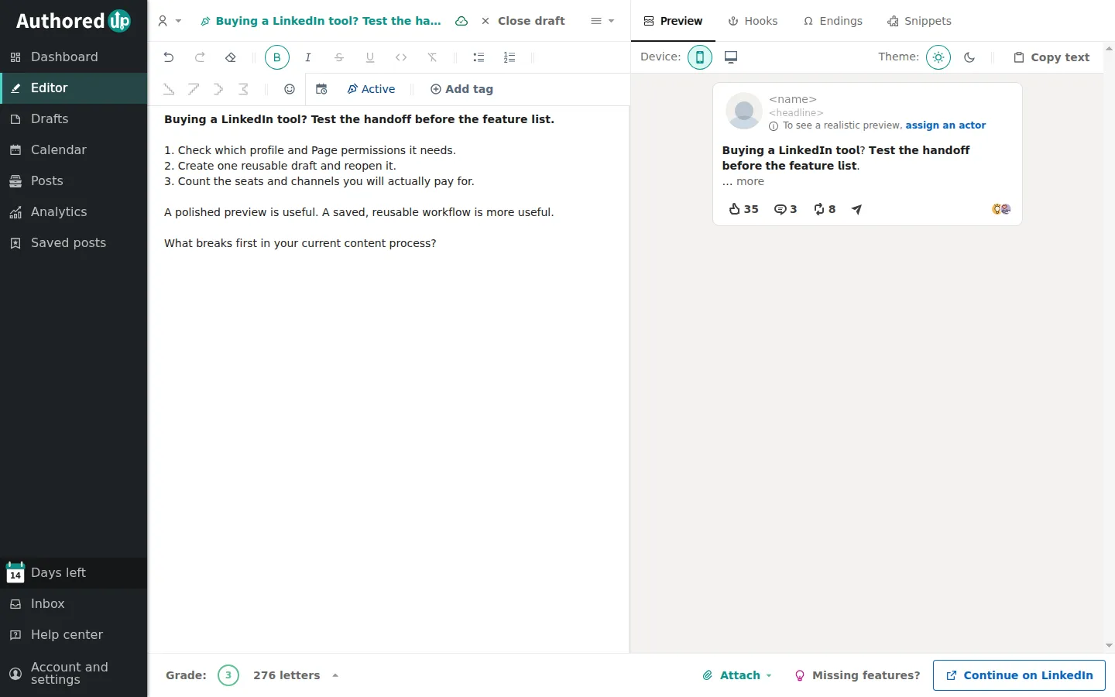Expand the post with '... more'
Screen dimensions: 1115x697
tap(743, 181)
